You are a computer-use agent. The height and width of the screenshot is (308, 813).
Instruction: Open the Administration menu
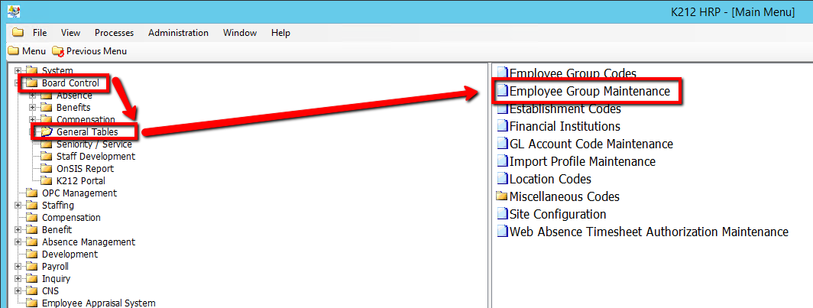coord(178,33)
